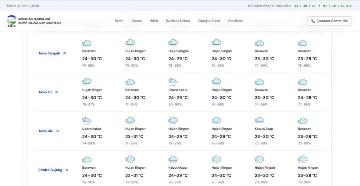Open the Tebo Tengah forecast link
The image size is (360, 186).
click(49, 53)
